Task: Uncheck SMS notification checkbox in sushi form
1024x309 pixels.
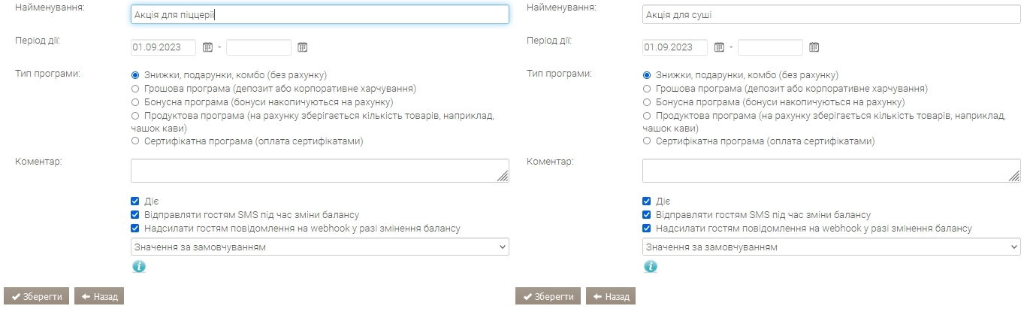Action: tap(647, 215)
